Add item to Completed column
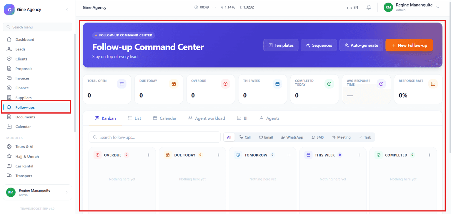Screen dimensions: 451x214 (x=430, y=155)
